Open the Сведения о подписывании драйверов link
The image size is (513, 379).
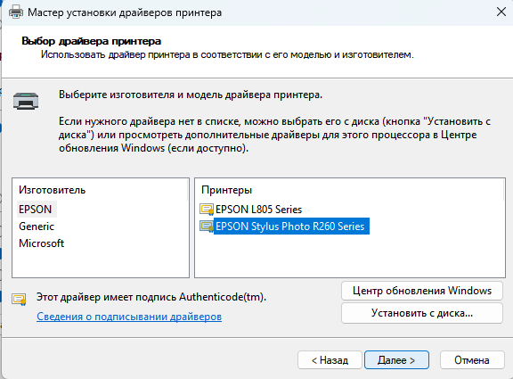129,317
